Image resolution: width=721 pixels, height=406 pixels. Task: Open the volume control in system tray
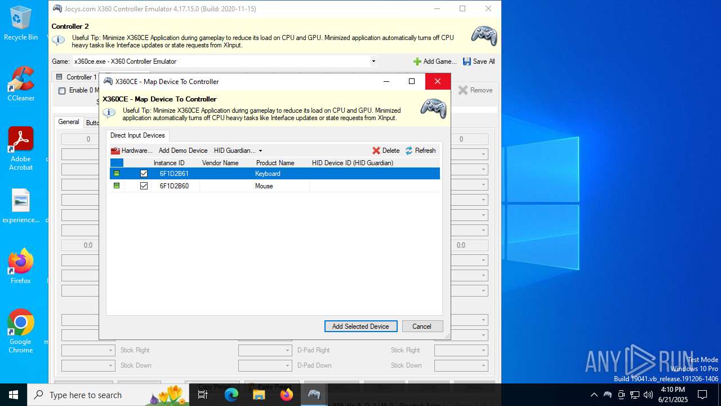pos(648,395)
